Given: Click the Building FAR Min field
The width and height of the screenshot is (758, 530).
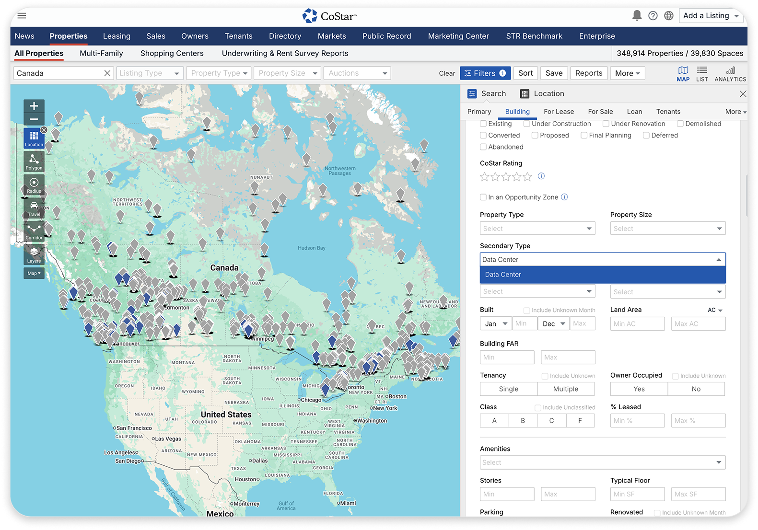Looking at the screenshot, I should 507,357.
